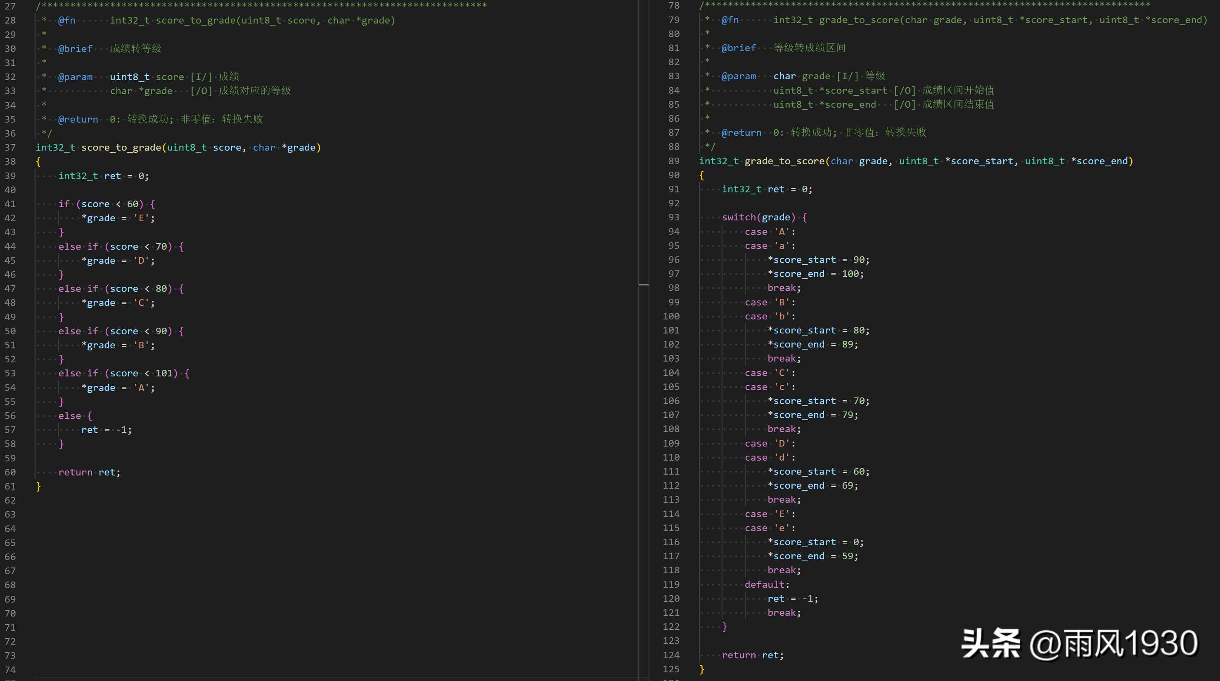The height and width of the screenshot is (681, 1220).
Task: Click the '*score_end = 79;' line
Action: click(813, 415)
